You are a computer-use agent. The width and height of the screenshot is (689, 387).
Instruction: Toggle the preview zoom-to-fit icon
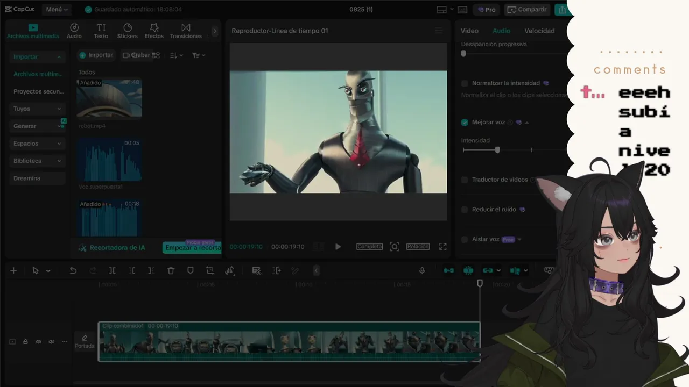[395, 247]
